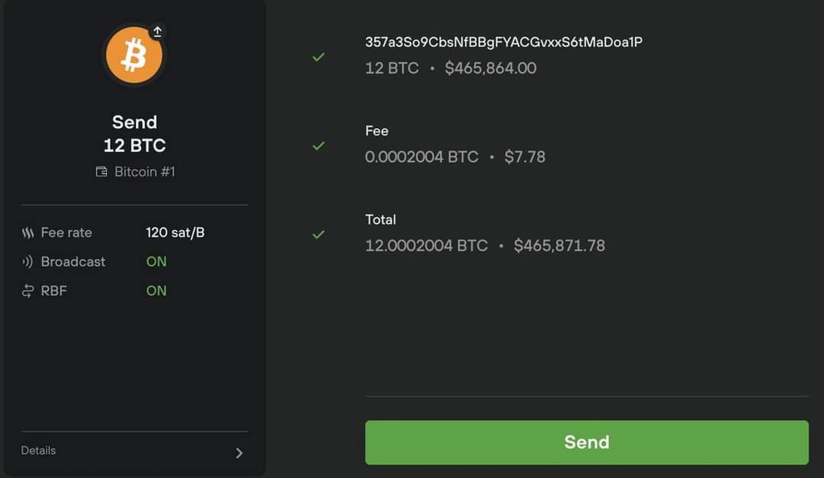The image size is (824, 478).
Task: Click the wallet icon beside Bitcoin #1
Action: click(x=101, y=171)
